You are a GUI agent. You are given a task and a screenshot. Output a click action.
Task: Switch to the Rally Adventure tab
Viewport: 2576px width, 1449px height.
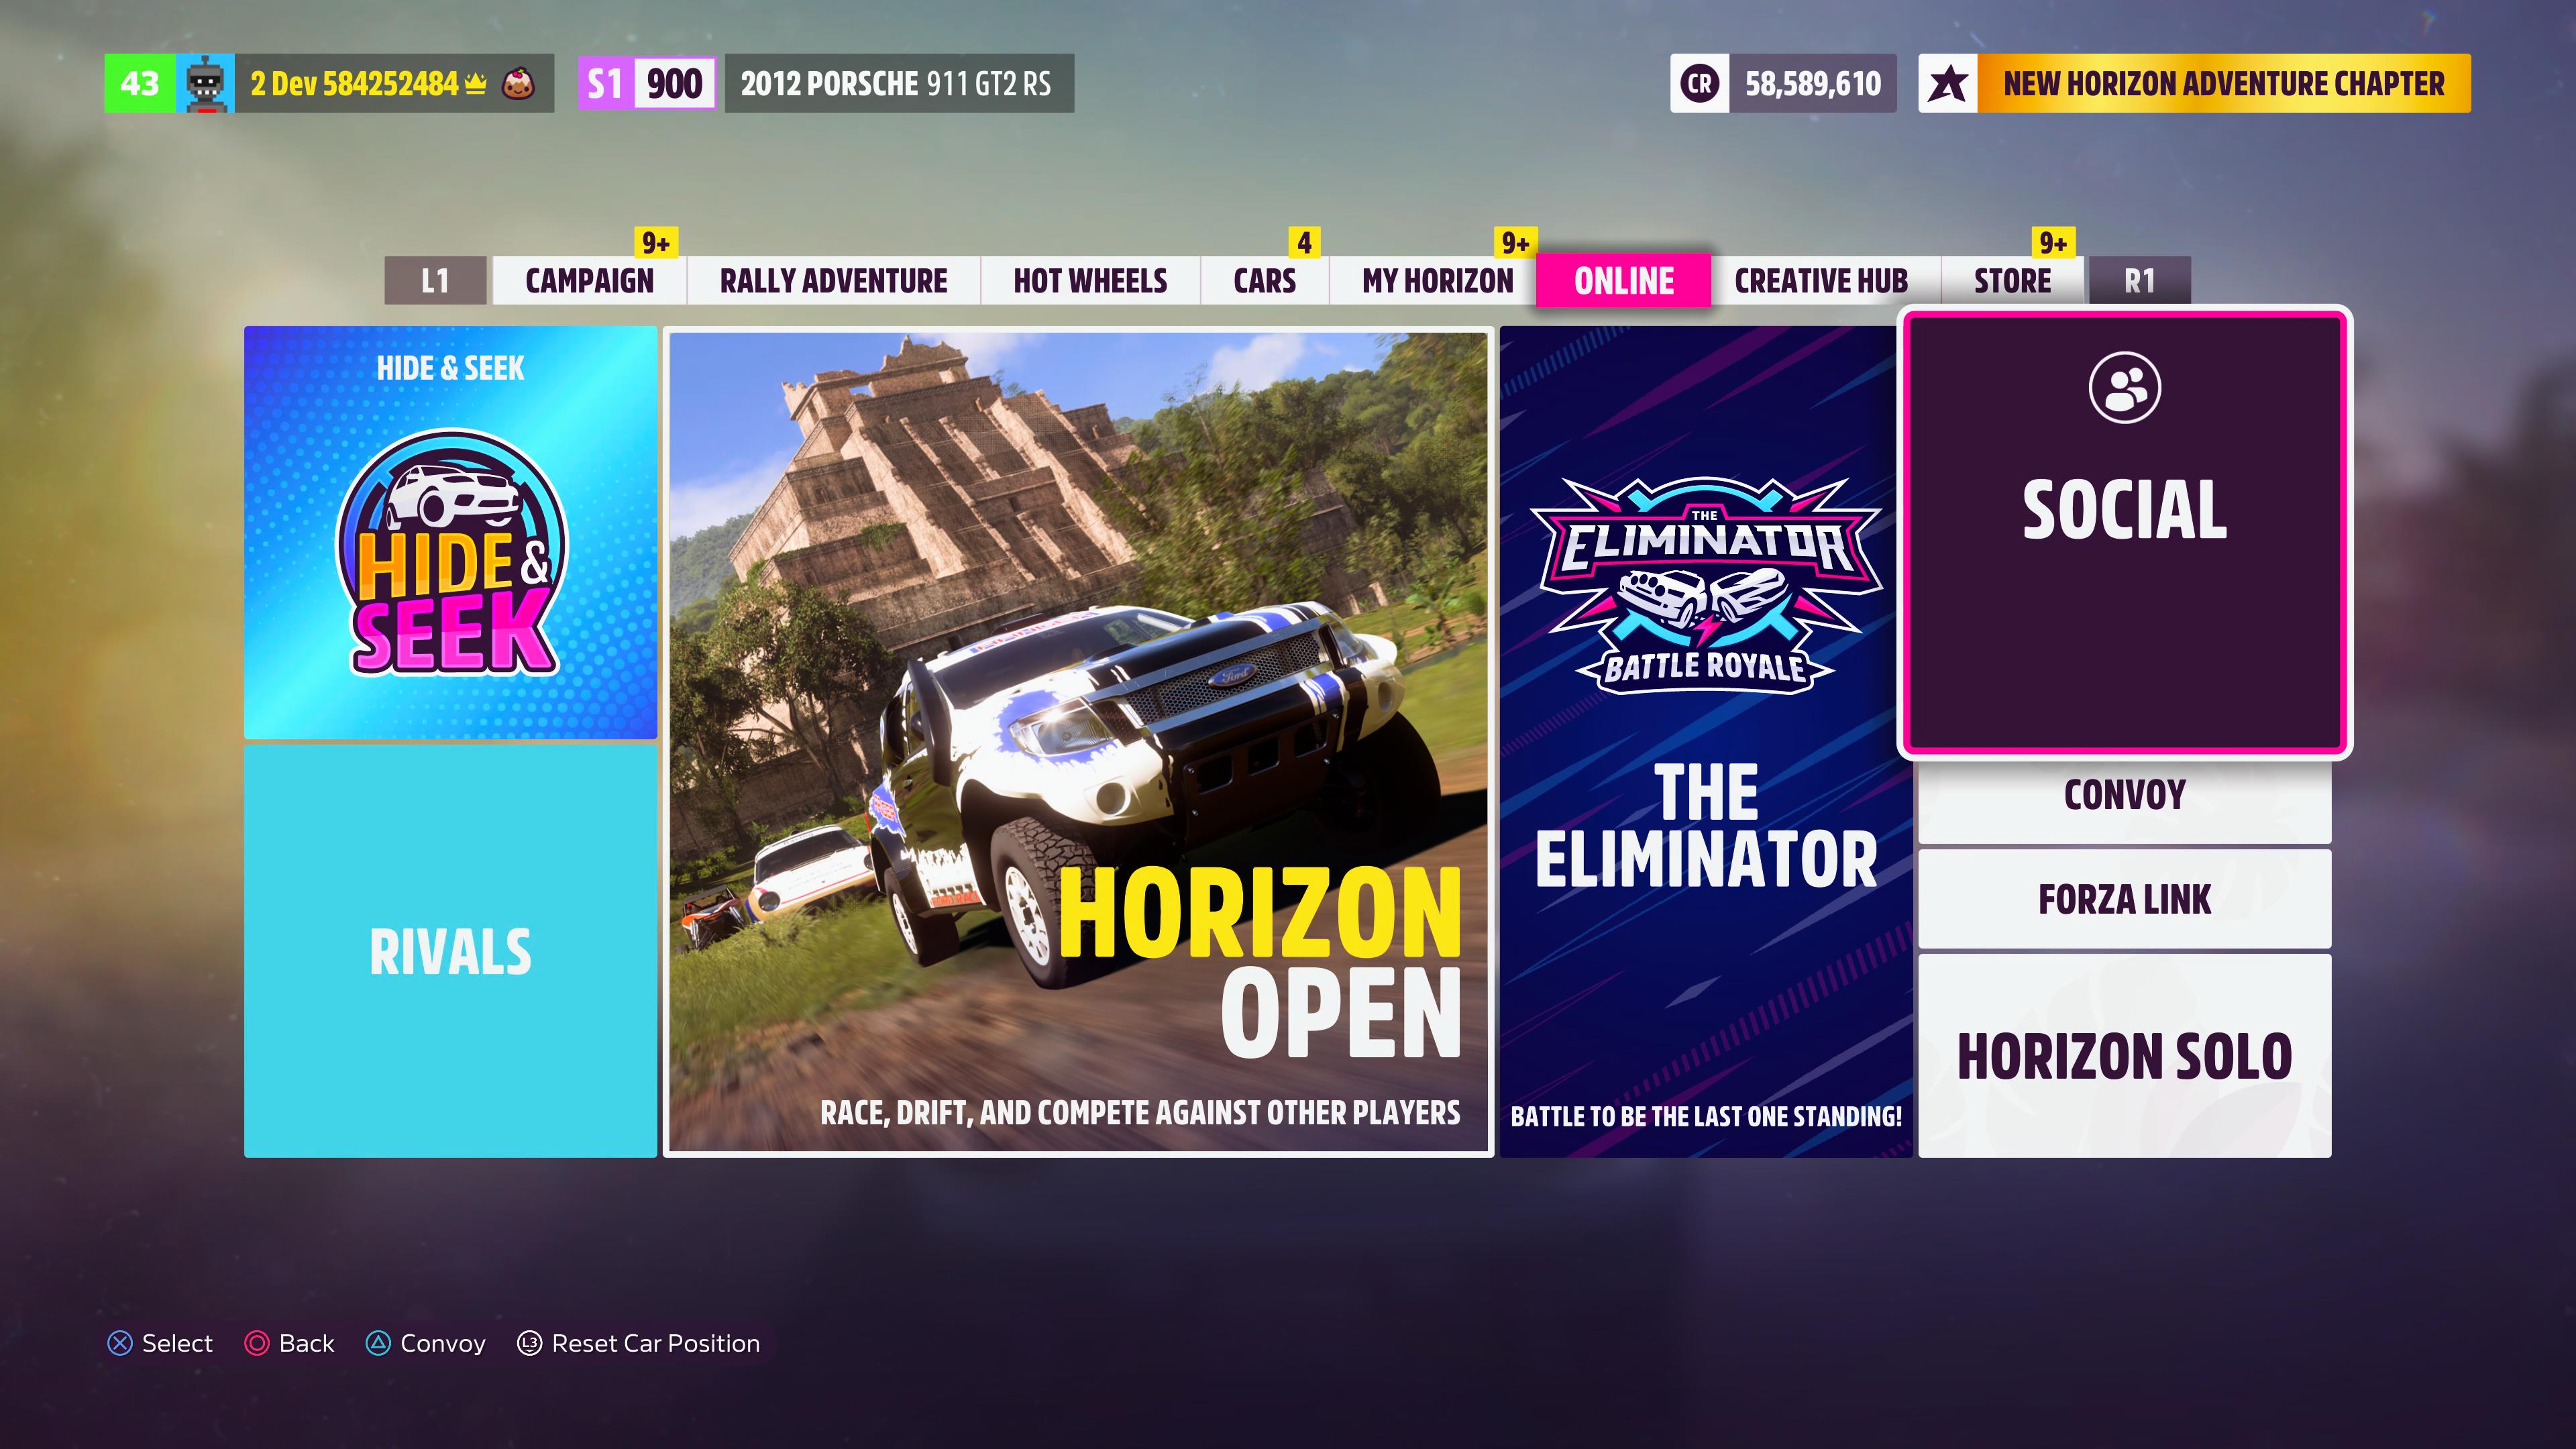coord(834,281)
